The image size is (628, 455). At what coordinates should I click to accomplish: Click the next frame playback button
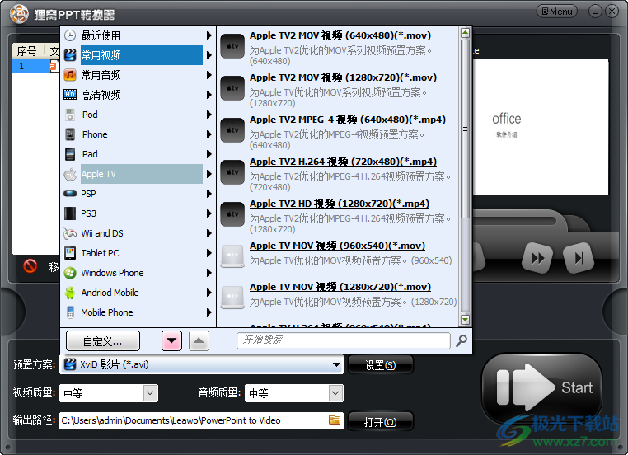click(x=579, y=258)
